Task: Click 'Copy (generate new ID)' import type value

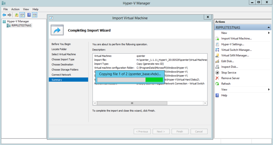Action: coord(150,64)
